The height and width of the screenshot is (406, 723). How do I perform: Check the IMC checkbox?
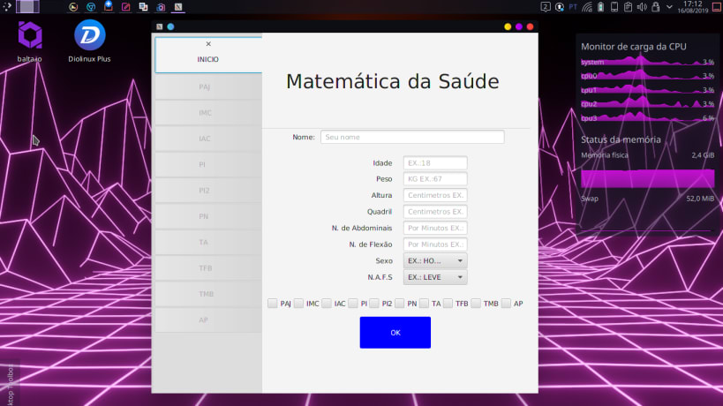click(x=298, y=304)
